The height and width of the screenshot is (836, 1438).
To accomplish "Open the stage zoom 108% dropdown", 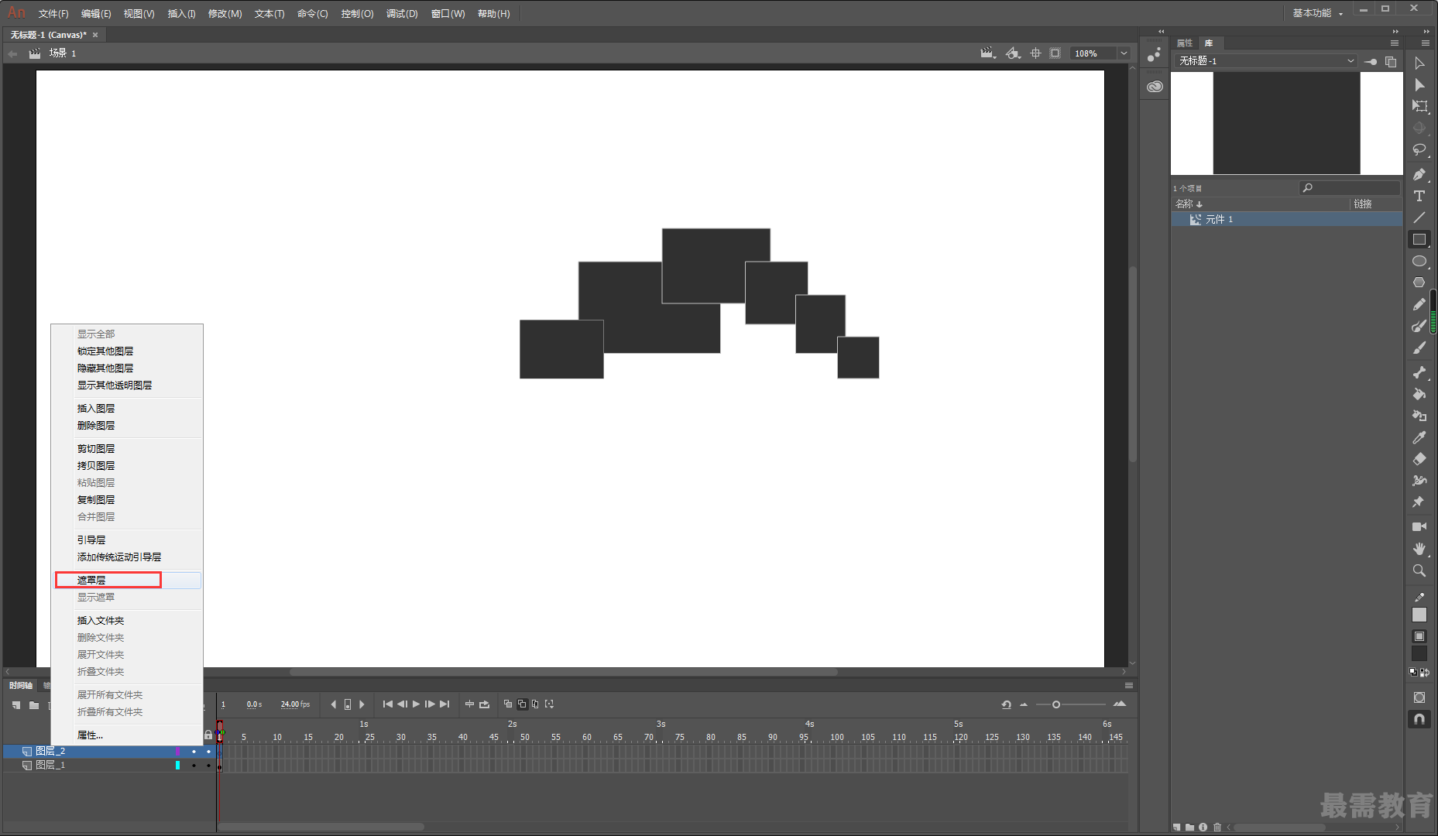I will [1124, 53].
